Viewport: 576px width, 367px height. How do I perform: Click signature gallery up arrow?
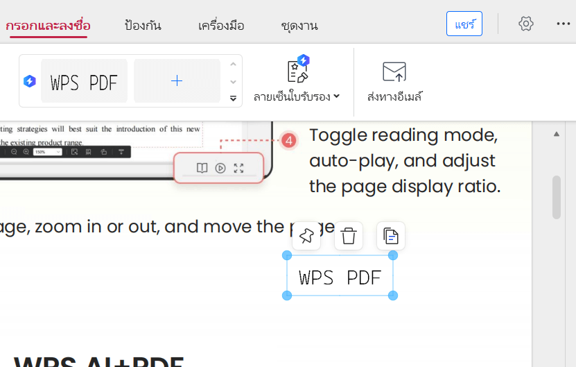point(233,65)
